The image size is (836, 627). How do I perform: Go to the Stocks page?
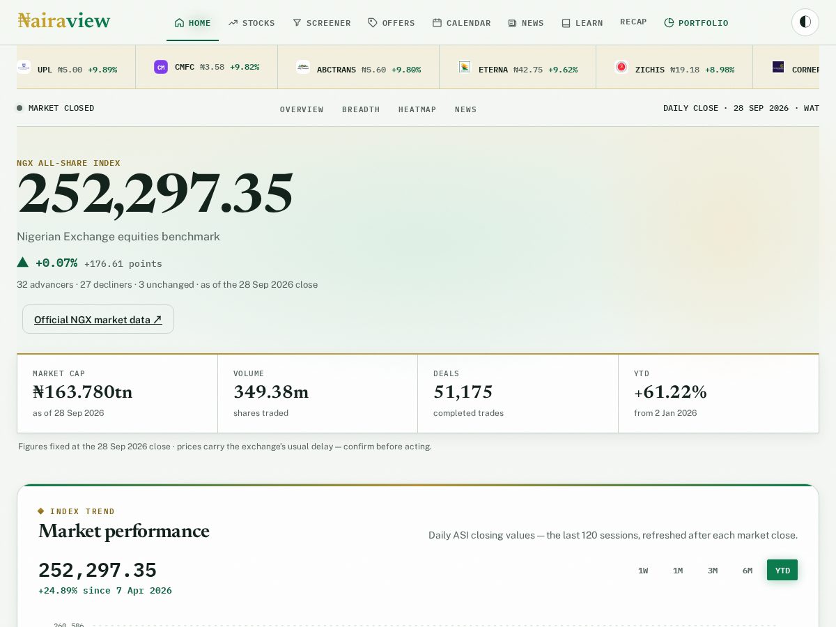(x=251, y=23)
